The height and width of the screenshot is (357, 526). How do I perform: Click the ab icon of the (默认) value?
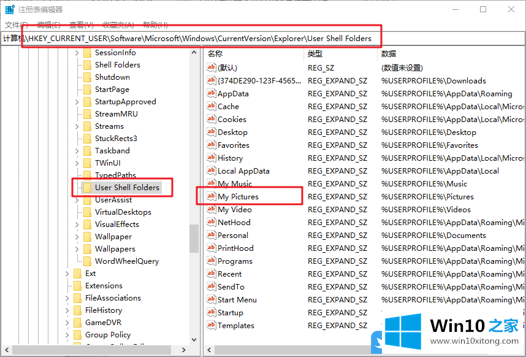211,67
